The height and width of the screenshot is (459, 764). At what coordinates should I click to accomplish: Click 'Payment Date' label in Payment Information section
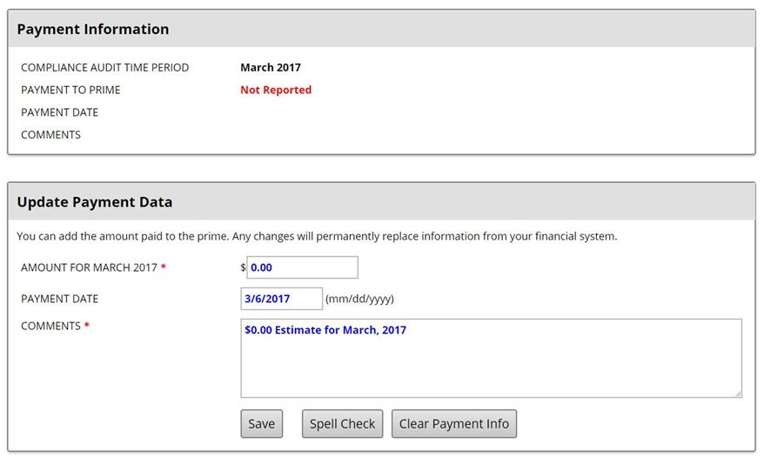(59, 112)
